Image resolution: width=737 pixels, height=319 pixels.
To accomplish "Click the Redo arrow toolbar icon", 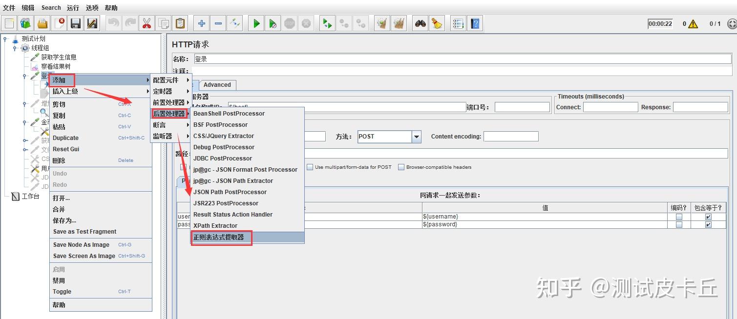I will click(x=130, y=23).
